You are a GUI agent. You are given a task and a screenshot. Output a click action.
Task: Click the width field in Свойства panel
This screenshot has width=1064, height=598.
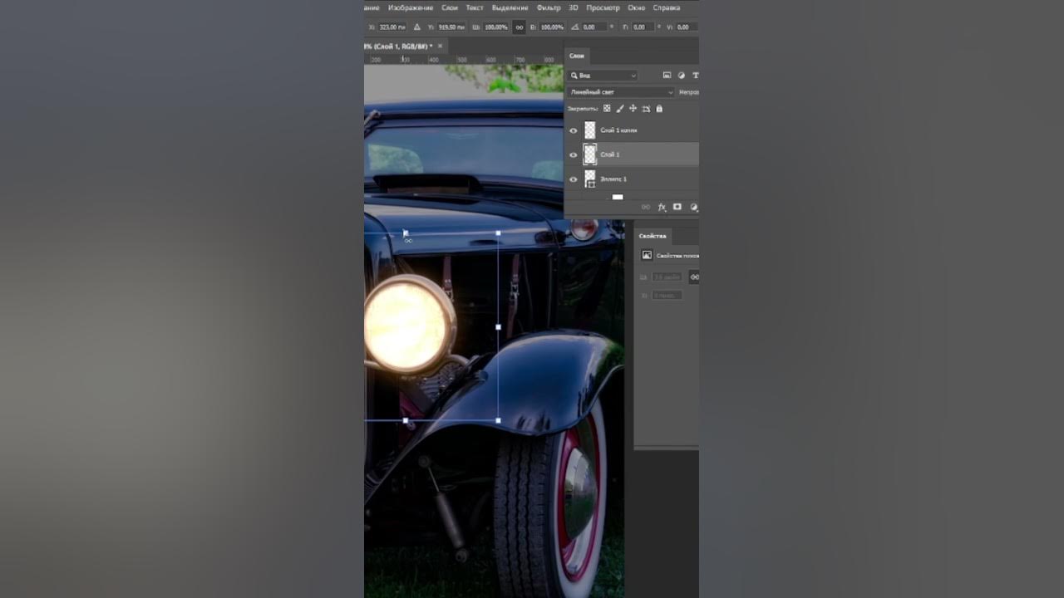tap(667, 277)
